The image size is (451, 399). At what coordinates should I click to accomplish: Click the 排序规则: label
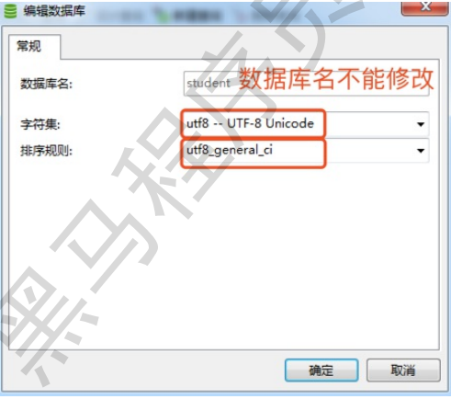tap(46, 151)
